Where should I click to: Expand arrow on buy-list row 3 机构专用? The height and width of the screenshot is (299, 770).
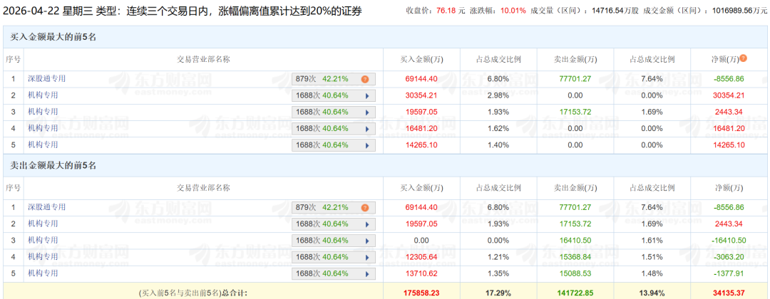click(367, 112)
